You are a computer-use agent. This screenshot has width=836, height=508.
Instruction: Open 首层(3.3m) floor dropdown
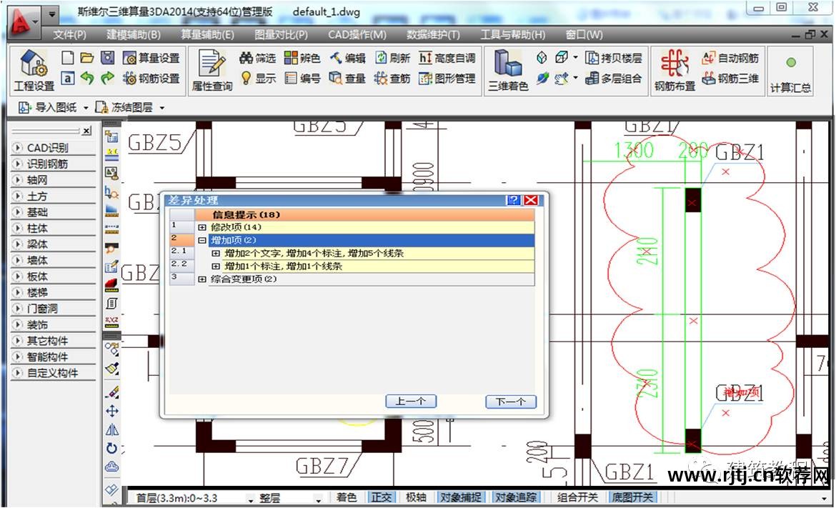click(x=251, y=499)
